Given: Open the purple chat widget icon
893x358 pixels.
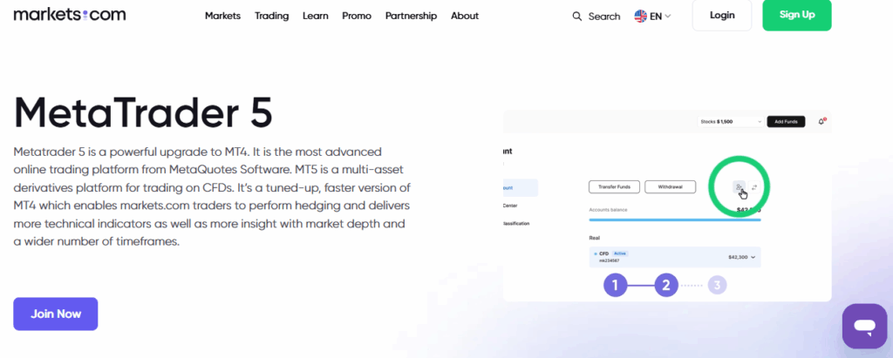Looking at the screenshot, I should [864, 326].
